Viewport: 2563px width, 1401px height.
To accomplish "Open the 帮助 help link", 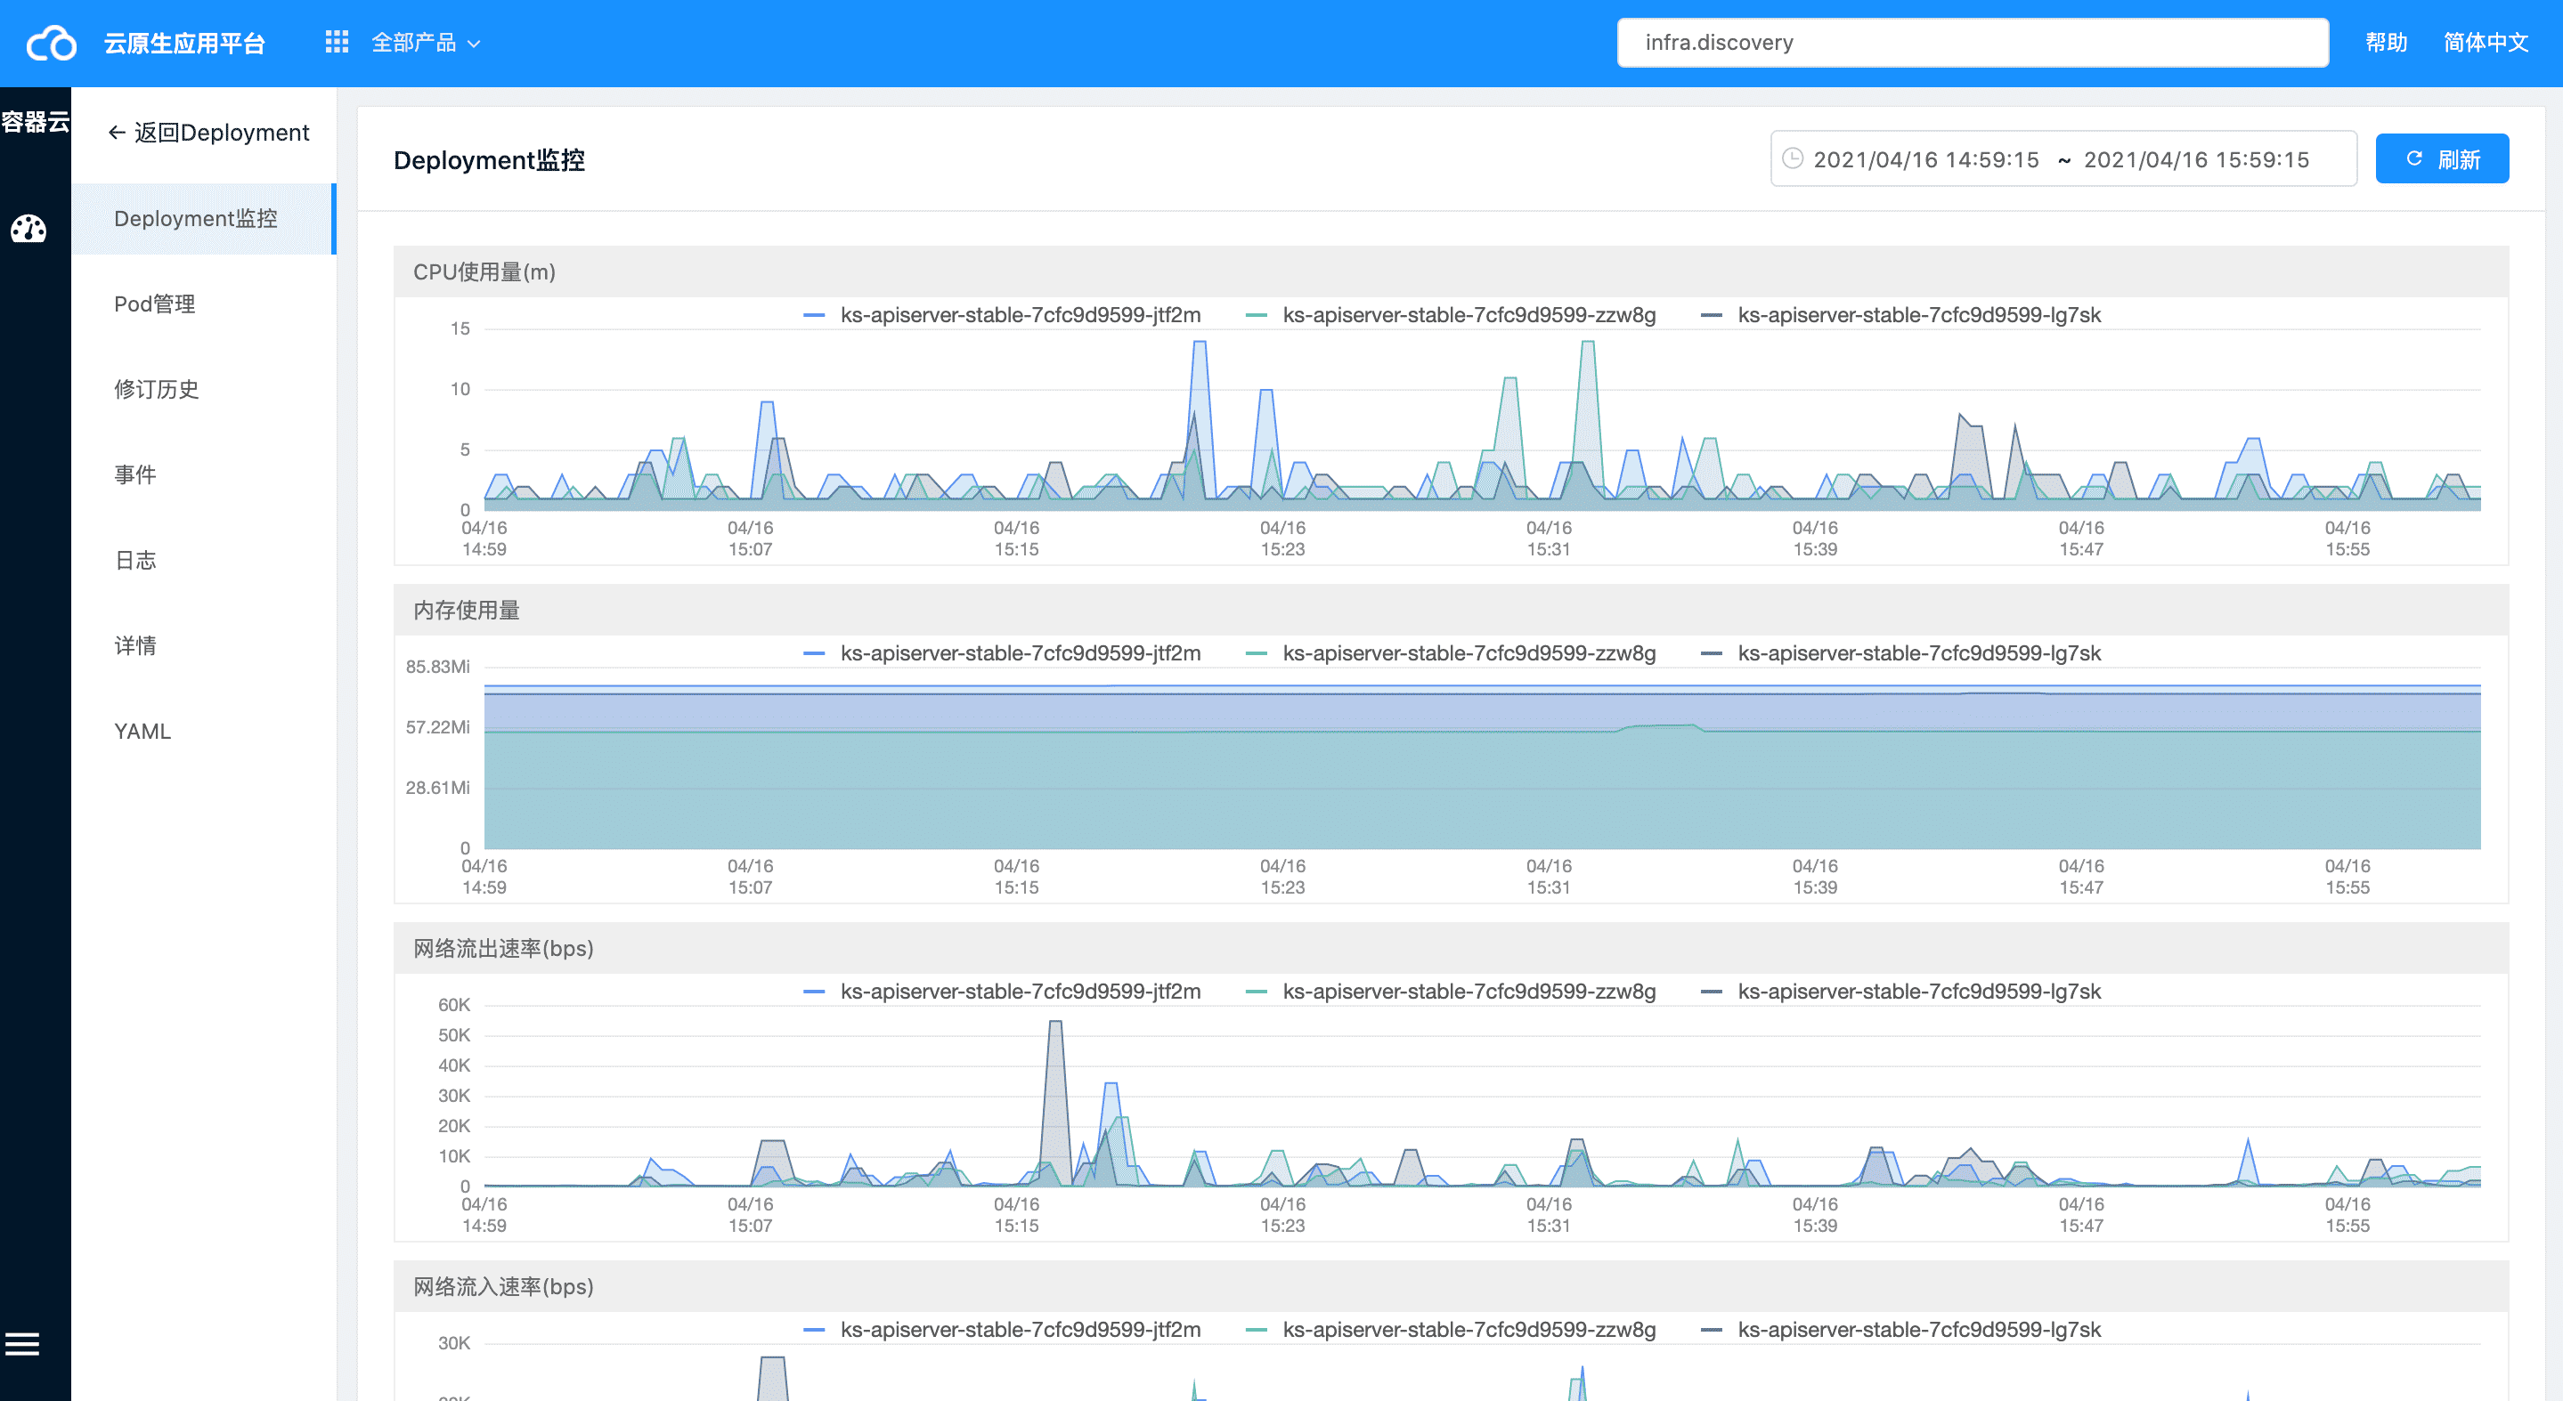I will (2386, 43).
